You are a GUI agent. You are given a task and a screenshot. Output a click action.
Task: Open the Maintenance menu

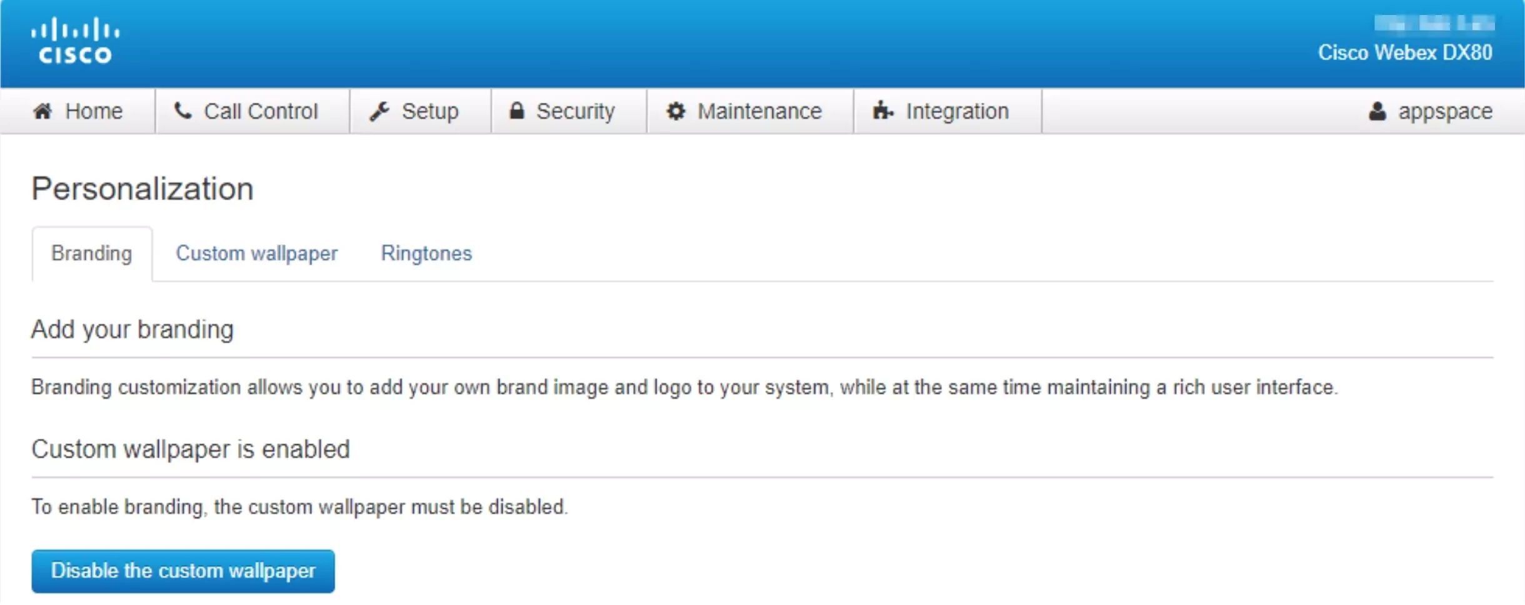point(750,111)
